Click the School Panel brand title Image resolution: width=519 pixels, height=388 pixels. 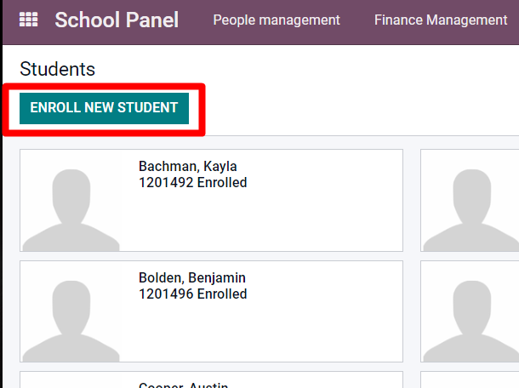[117, 20]
